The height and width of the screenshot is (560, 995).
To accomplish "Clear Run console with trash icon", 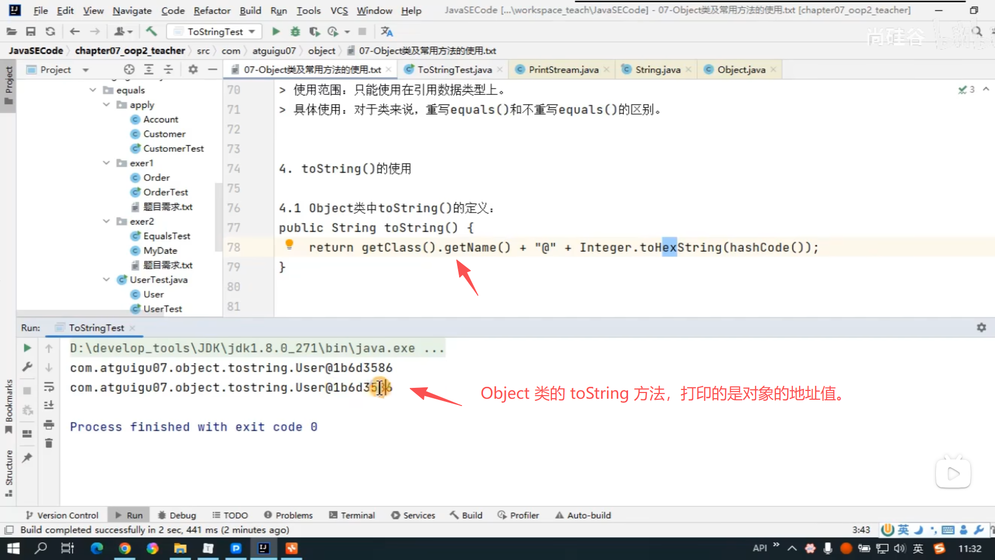I will 49,443.
